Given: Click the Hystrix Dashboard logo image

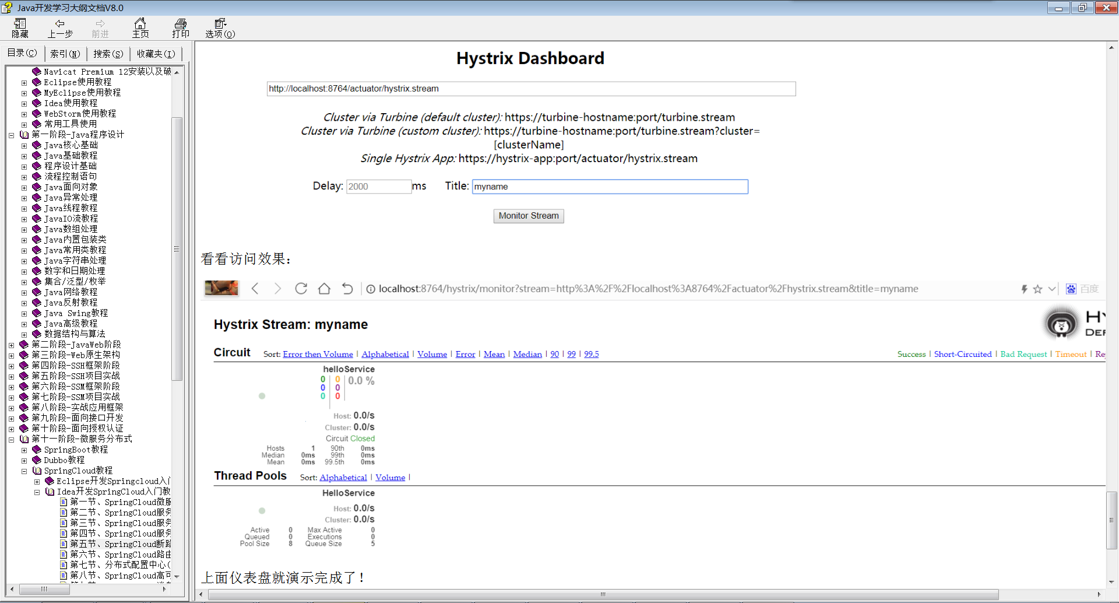Looking at the screenshot, I should click(x=1061, y=323).
